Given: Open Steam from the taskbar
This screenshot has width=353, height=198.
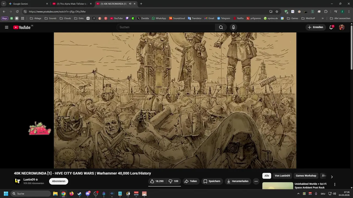Looking at the screenshot, I should pyautogui.click(x=79, y=194).
